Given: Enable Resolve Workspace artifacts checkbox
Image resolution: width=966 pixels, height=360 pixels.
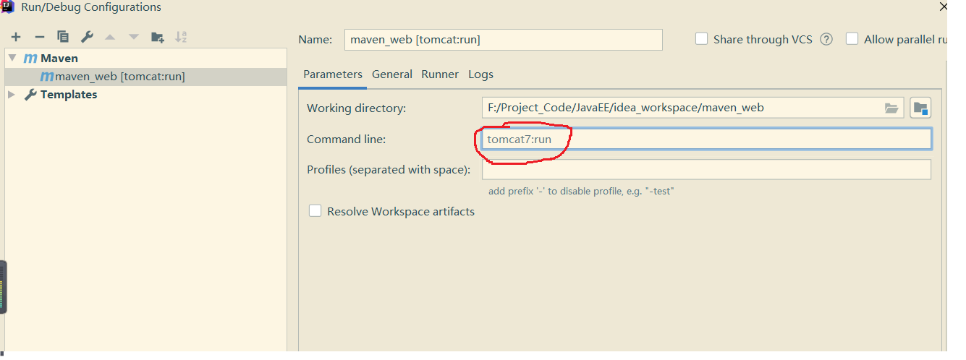Looking at the screenshot, I should [x=315, y=211].
